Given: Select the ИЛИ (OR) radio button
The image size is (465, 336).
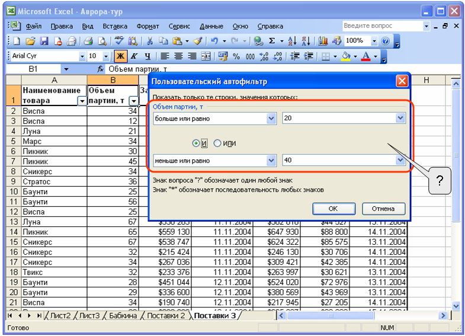Looking at the screenshot, I should point(217,143).
